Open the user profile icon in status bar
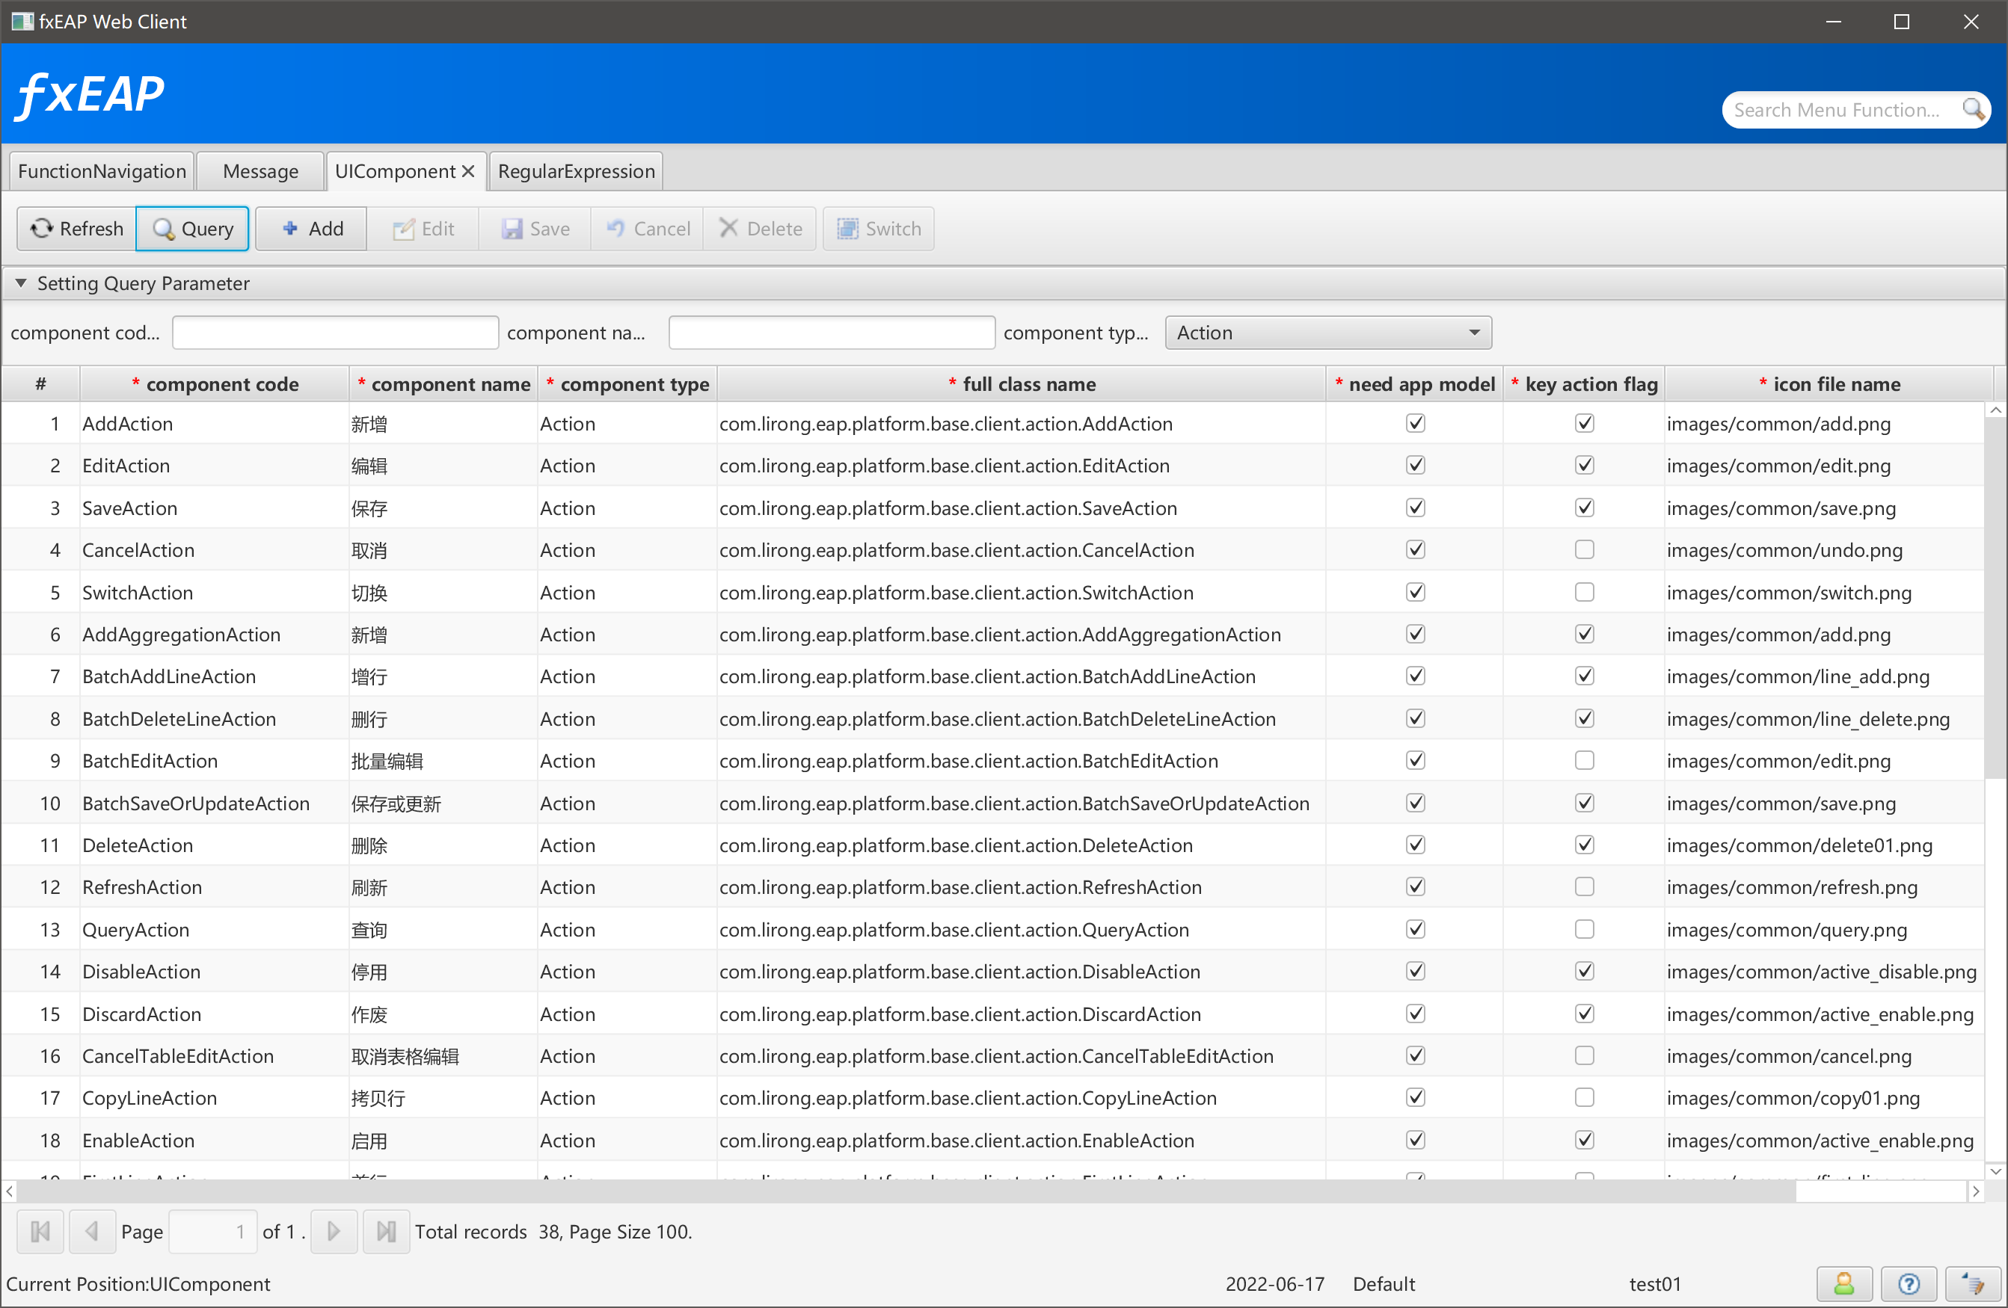The width and height of the screenshot is (2008, 1308). point(1844,1283)
